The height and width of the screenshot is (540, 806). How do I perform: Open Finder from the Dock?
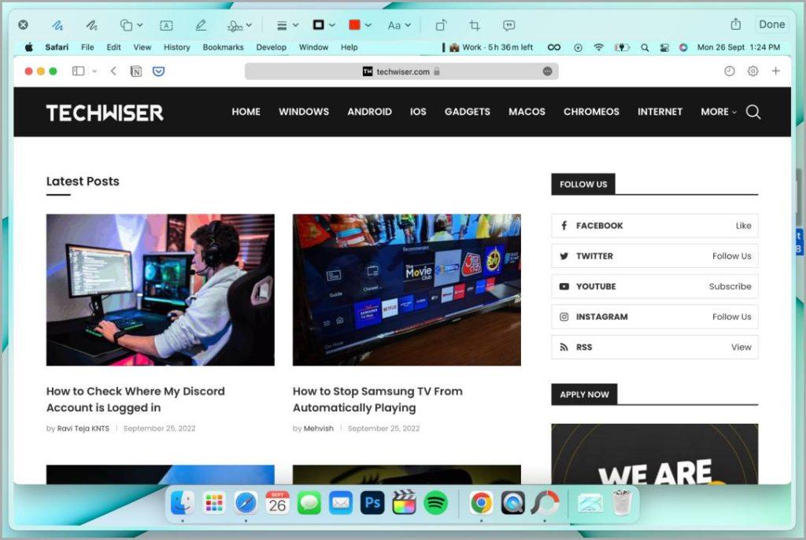pyautogui.click(x=183, y=503)
